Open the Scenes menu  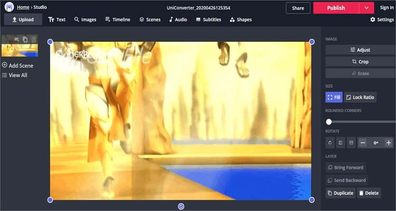tap(150, 20)
